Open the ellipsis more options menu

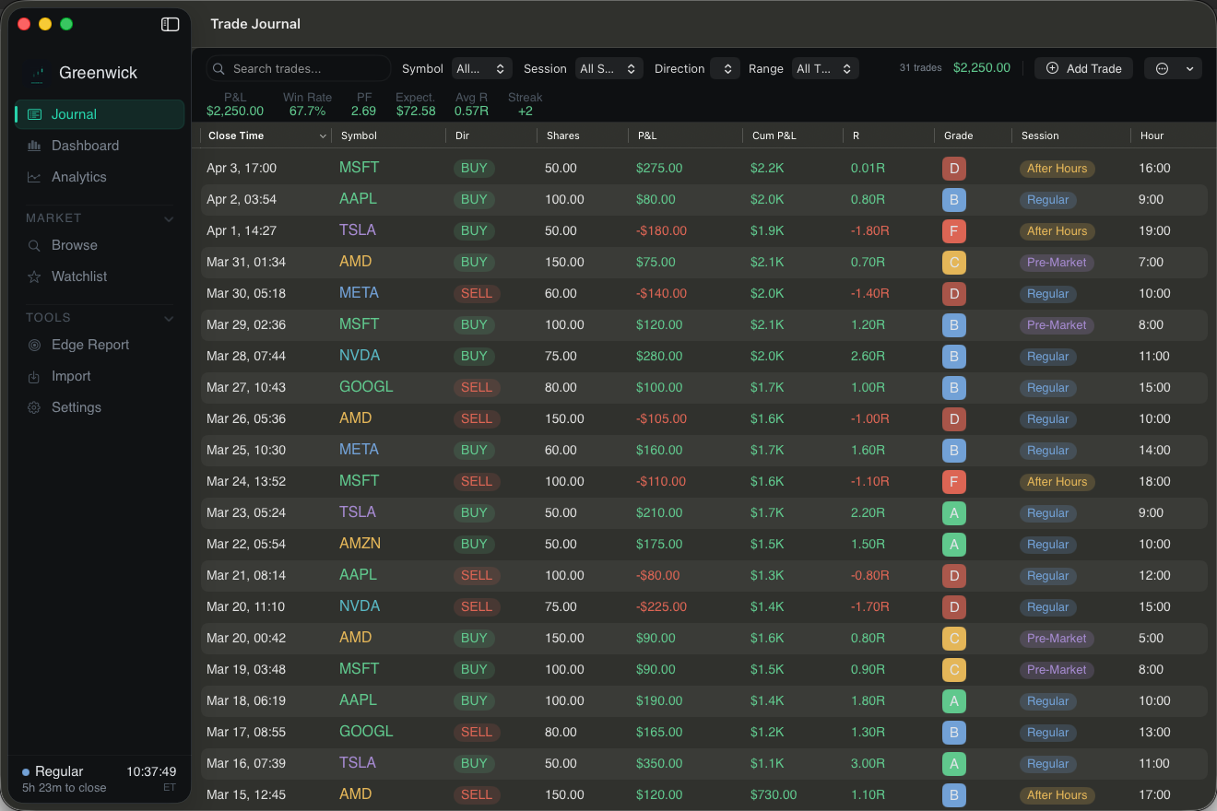[1173, 68]
